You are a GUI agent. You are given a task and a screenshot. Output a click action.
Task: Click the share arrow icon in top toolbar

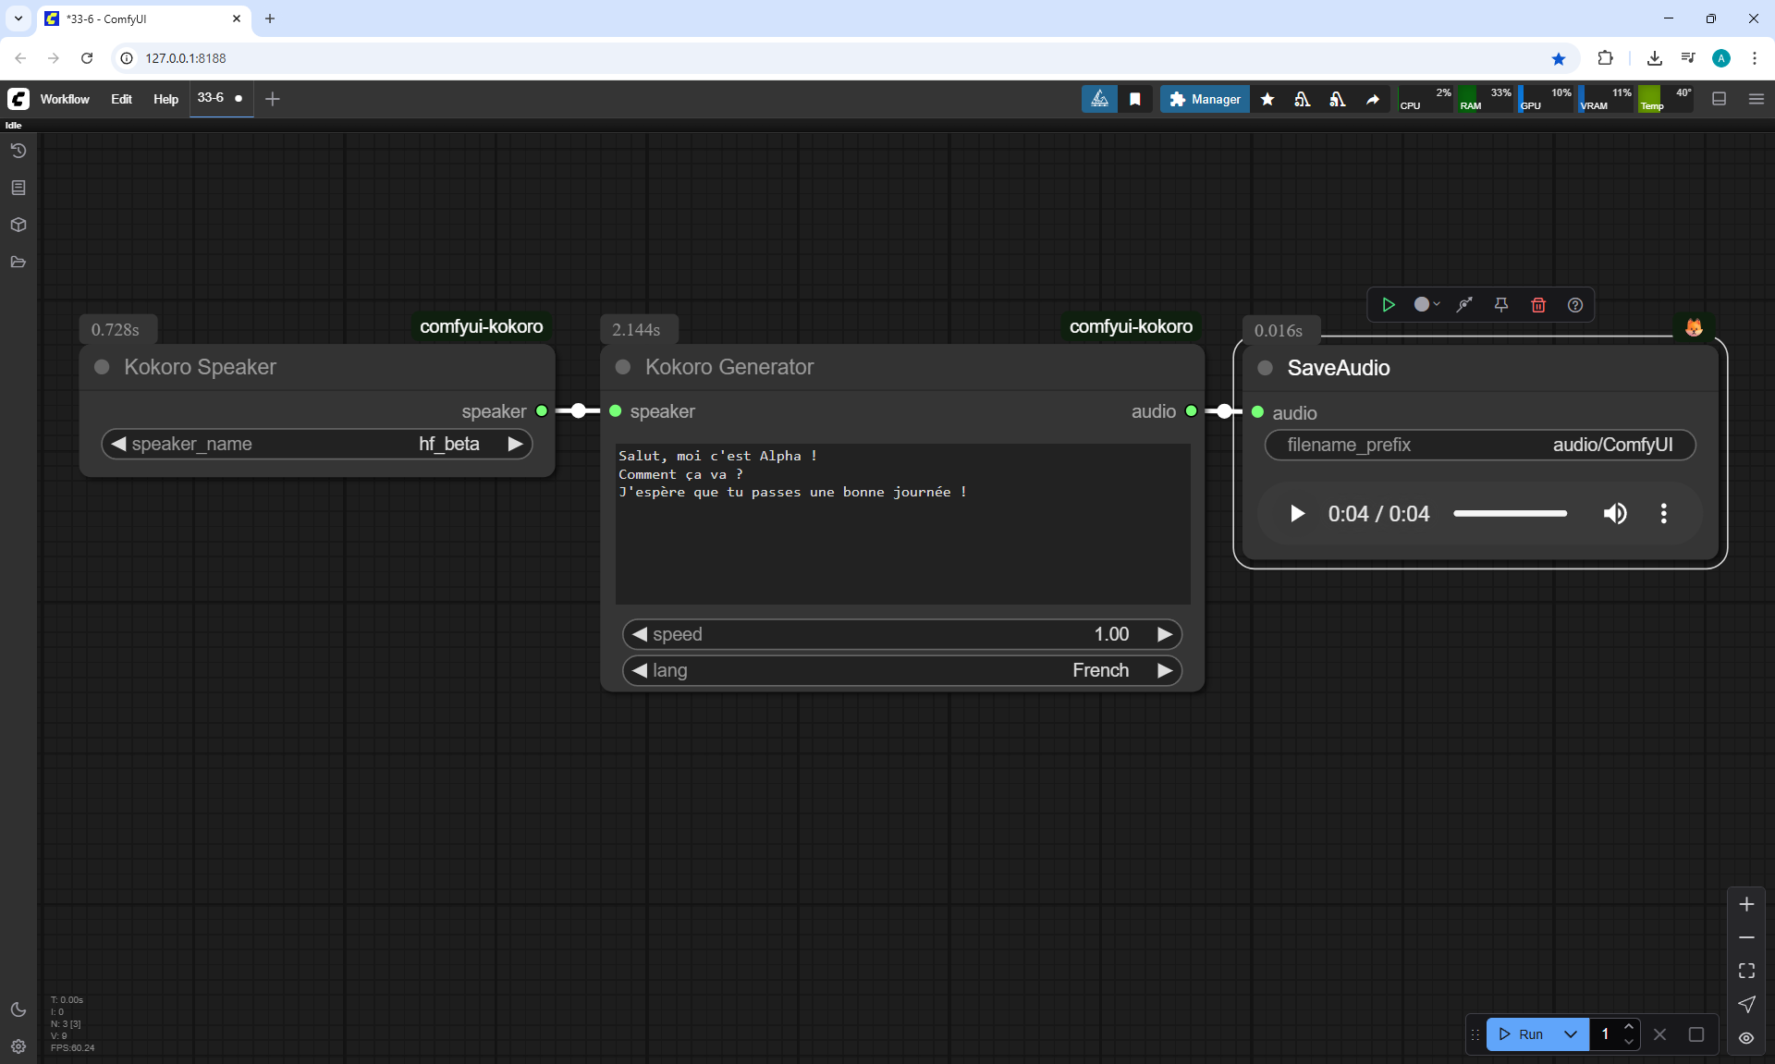click(1373, 99)
